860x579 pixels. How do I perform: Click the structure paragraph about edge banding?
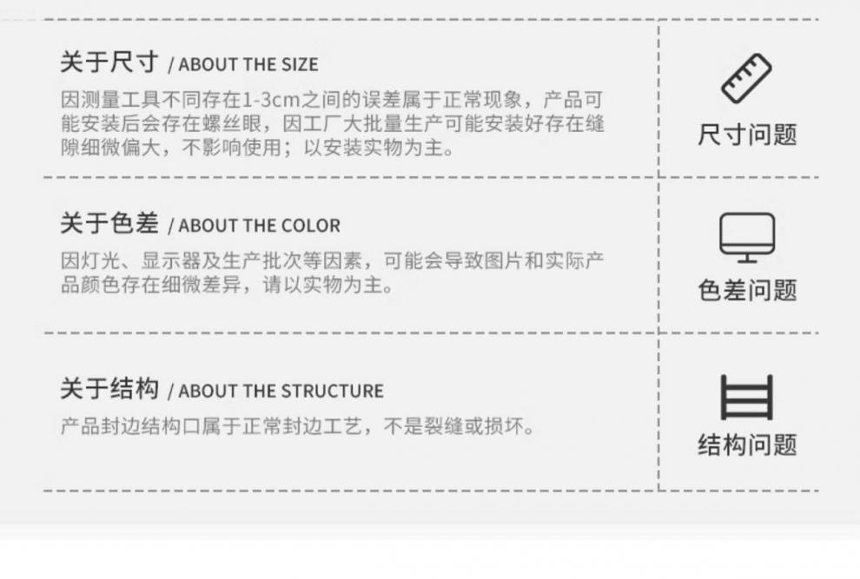coord(298,427)
